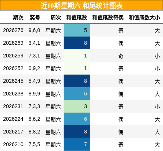The height and width of the screenshot is (151, 163).
Task: Select the 周次 column header
Action: tap(56, 18)
